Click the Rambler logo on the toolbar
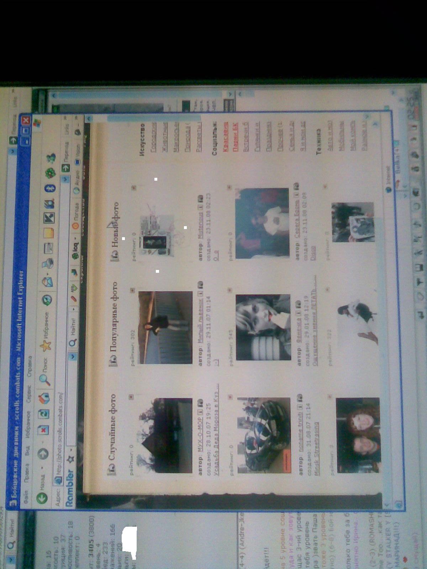Screen dimensions: 427x569 point(70,488)
